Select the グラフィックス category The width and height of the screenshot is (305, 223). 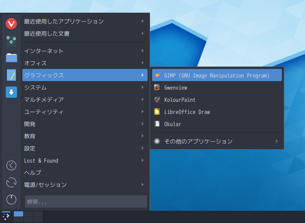click(x=85, y=75)
